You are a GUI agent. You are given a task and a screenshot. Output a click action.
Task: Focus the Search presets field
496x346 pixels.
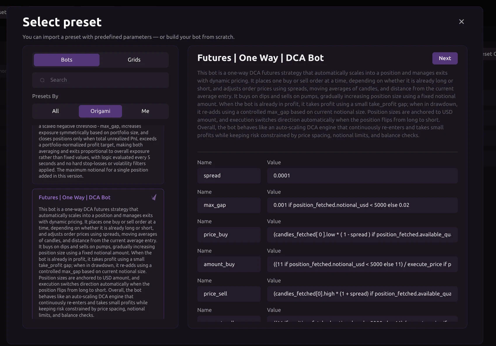coord(100,80)
